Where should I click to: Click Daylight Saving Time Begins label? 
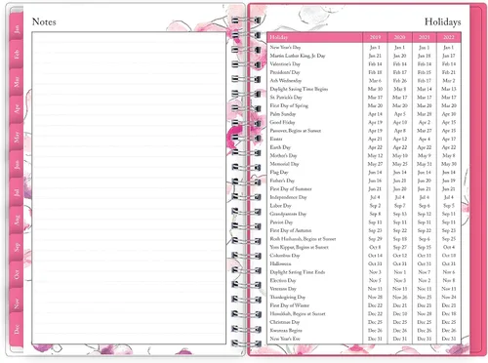[299, 89]
